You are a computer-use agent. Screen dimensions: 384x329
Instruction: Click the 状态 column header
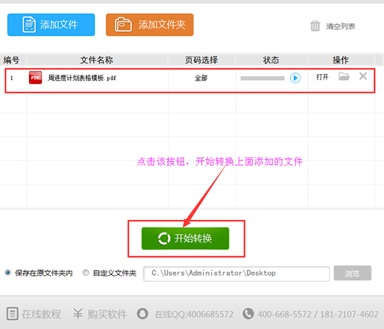coord(271,60)
